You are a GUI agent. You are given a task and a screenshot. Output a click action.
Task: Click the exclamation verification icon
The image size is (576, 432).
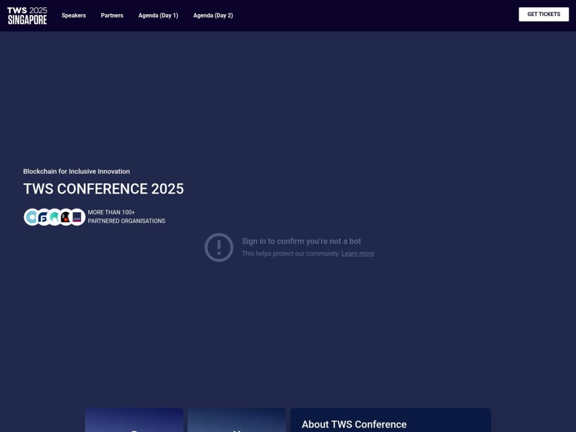pos(218,247)
